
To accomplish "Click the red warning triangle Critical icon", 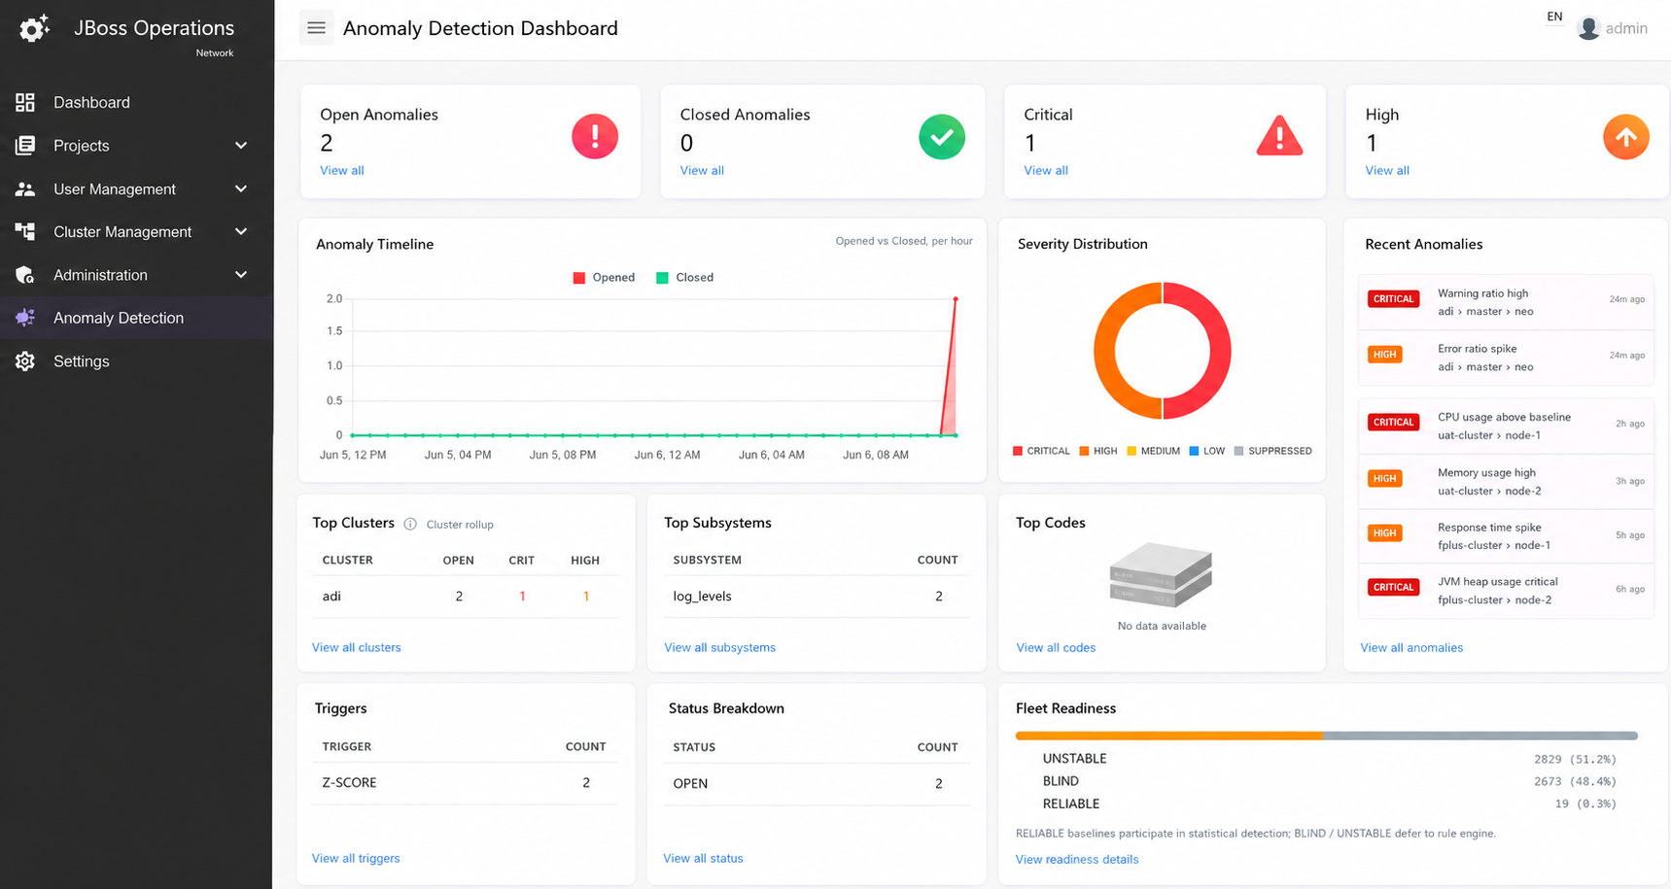I will [x=1279, y=136].
